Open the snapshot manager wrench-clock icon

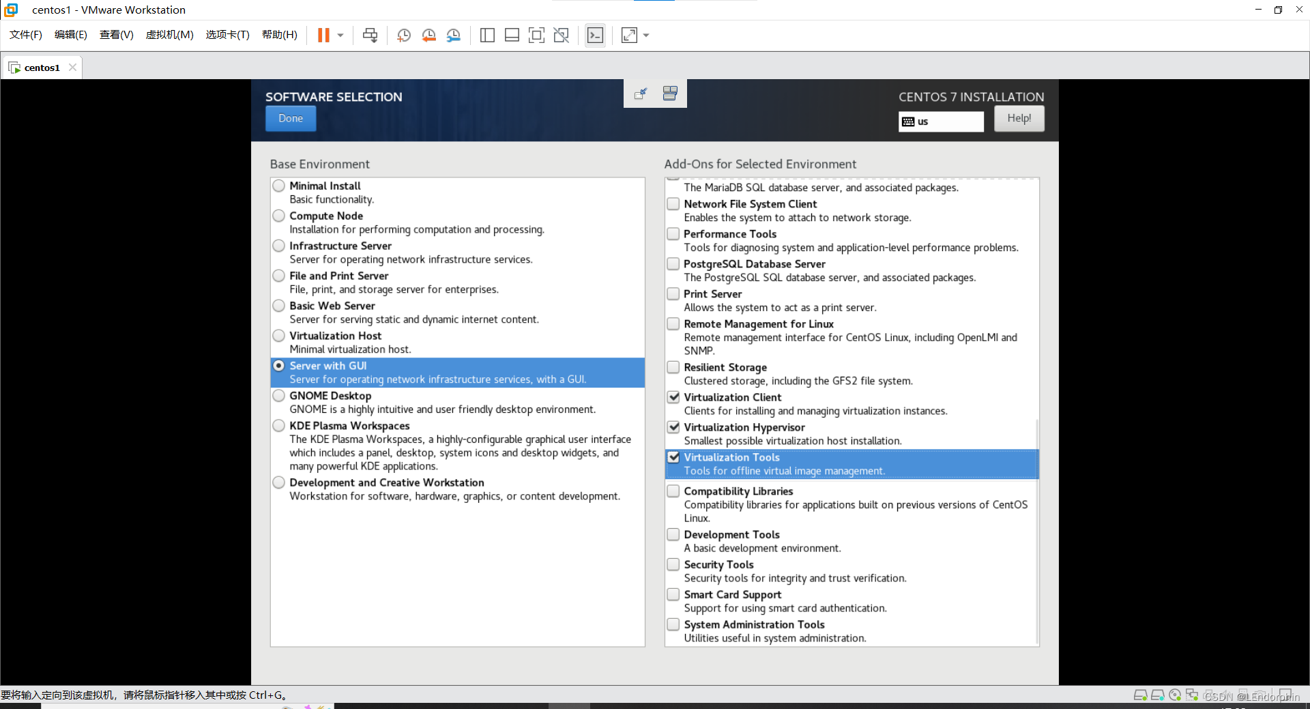[x=454, y=35]
